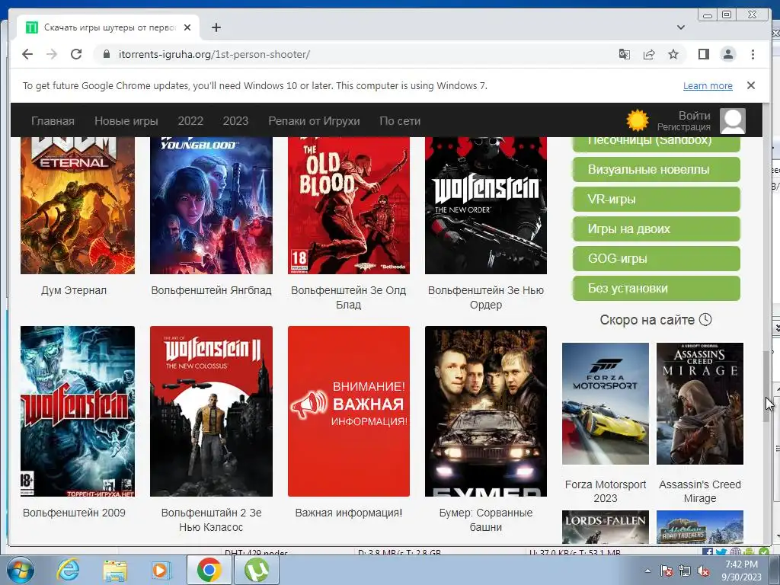View site information lock icon
780x585 pixels.
pos(106,54)
